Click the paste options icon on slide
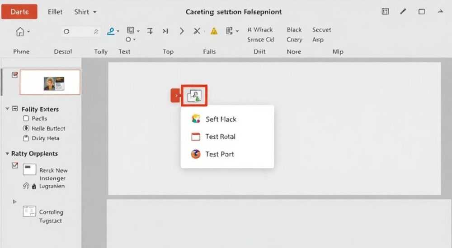The image size is (452, 248). click(194, 96)
